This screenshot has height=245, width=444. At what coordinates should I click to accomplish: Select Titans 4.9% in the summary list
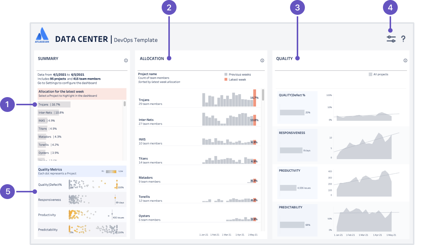coord(47,129)
